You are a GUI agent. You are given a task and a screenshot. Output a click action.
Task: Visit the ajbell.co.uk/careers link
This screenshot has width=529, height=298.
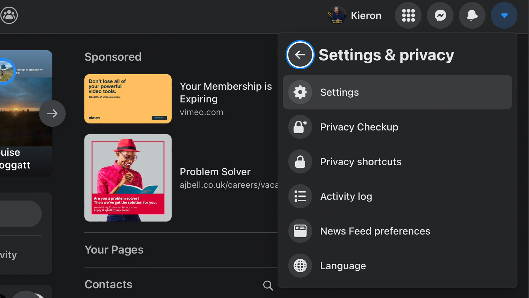pyautogui.click(x=229, y=185)
